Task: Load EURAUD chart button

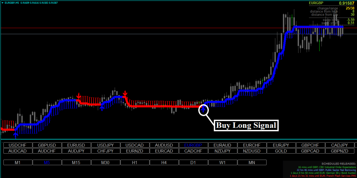Action: tap(223, 145)
